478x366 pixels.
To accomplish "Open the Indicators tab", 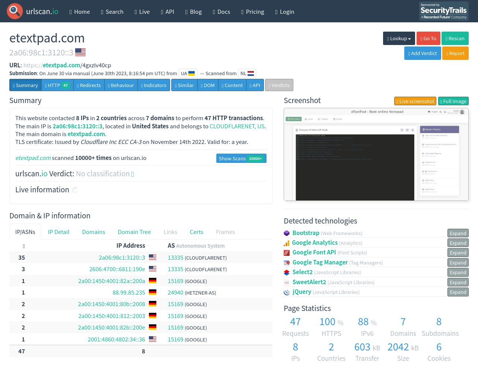I will 154,85.
